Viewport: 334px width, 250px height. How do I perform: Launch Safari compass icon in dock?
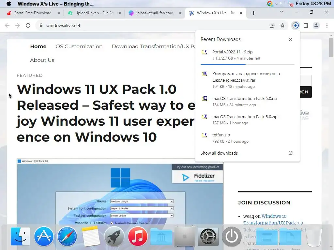click(67, 236)
